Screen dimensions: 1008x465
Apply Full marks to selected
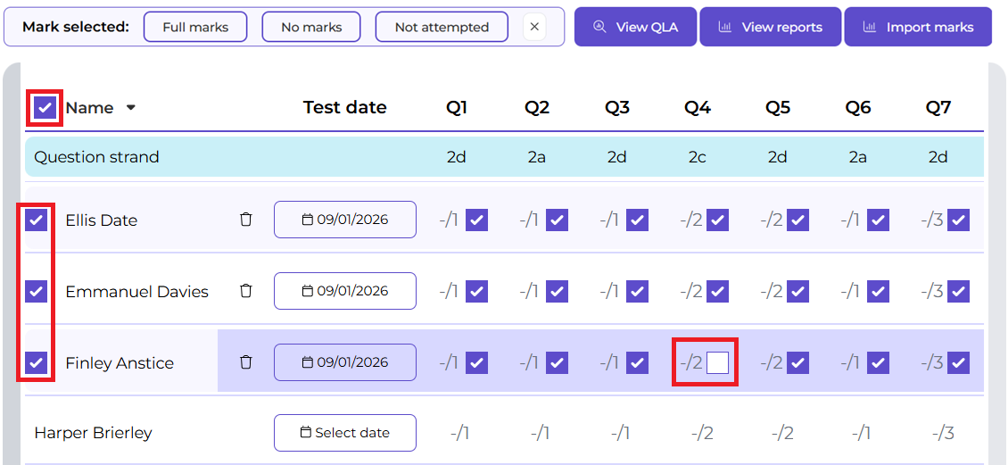(195, 27)
